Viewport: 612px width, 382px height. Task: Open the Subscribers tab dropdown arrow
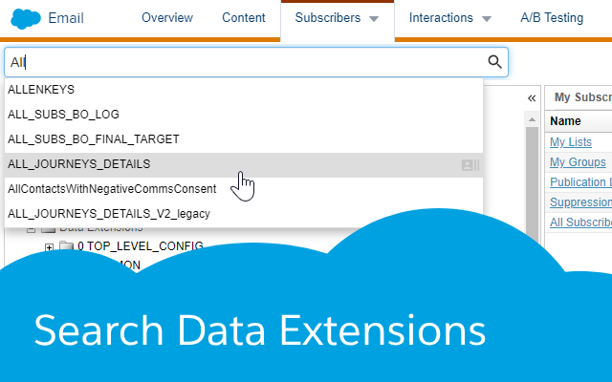point(374,18)
